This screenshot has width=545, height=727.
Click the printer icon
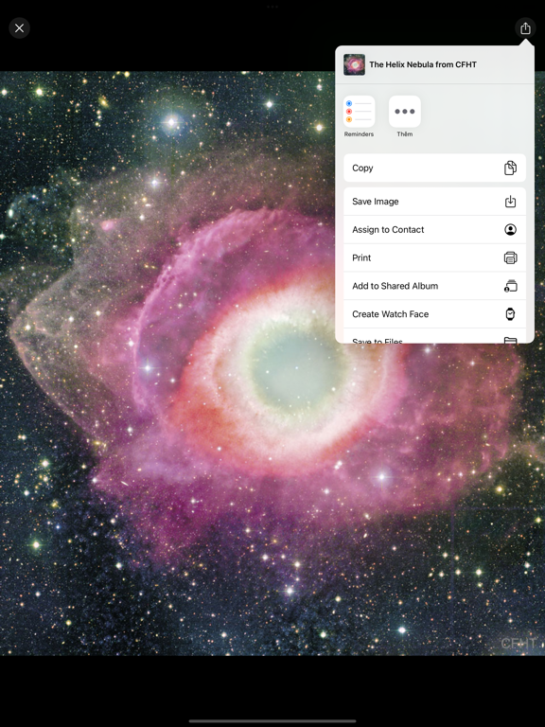[510, 257]
